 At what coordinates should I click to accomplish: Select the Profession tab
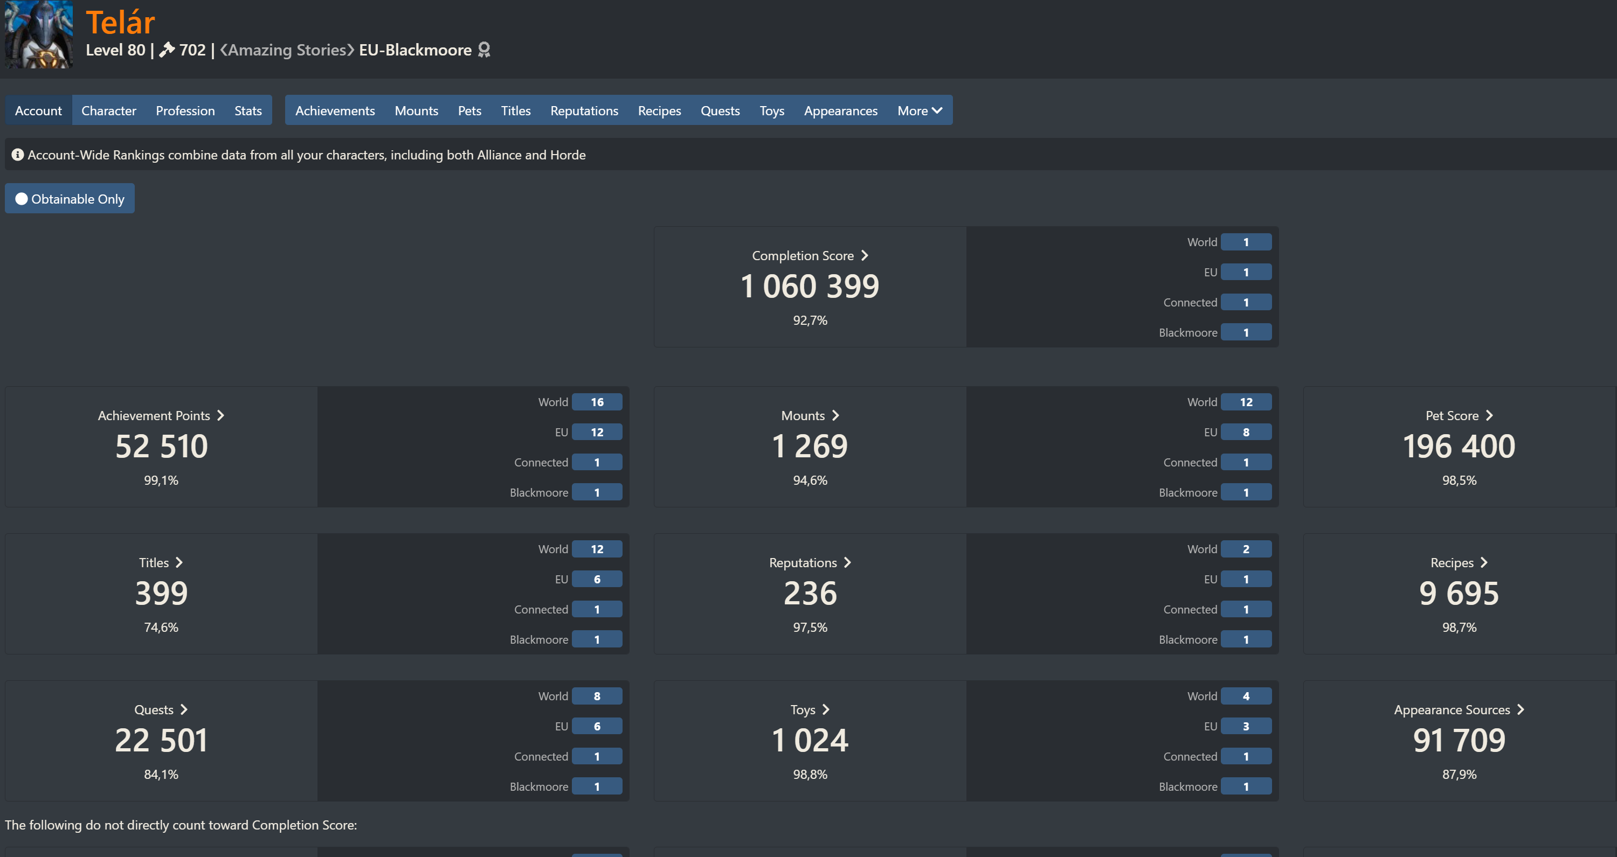185,110
